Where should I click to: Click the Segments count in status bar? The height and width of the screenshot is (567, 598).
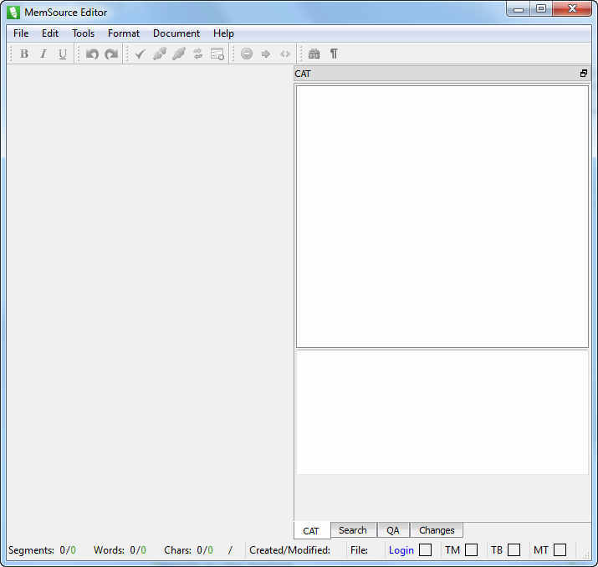[x=42, y=550]
